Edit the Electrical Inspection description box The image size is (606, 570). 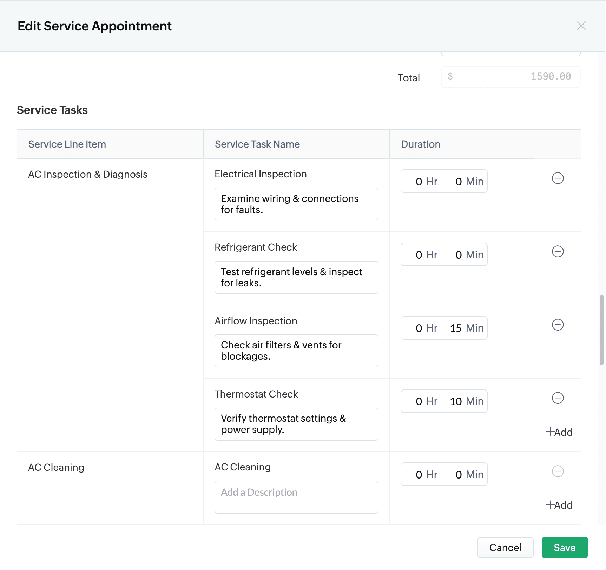click(x=296, y=204)
